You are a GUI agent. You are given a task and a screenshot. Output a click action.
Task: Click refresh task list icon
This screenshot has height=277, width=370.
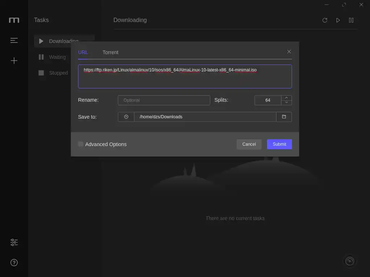tap(325, 20)
